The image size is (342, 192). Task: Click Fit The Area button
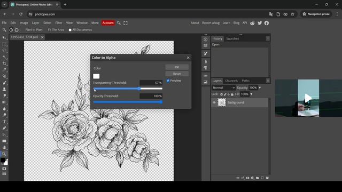tap(56, 30)
